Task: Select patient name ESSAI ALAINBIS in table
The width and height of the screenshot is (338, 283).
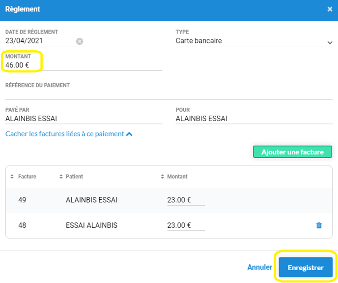Action: coord(91,225)
